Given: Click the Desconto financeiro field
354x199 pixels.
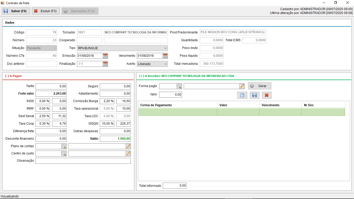Looking at the screenshot, I should click(x=51, y=139).
